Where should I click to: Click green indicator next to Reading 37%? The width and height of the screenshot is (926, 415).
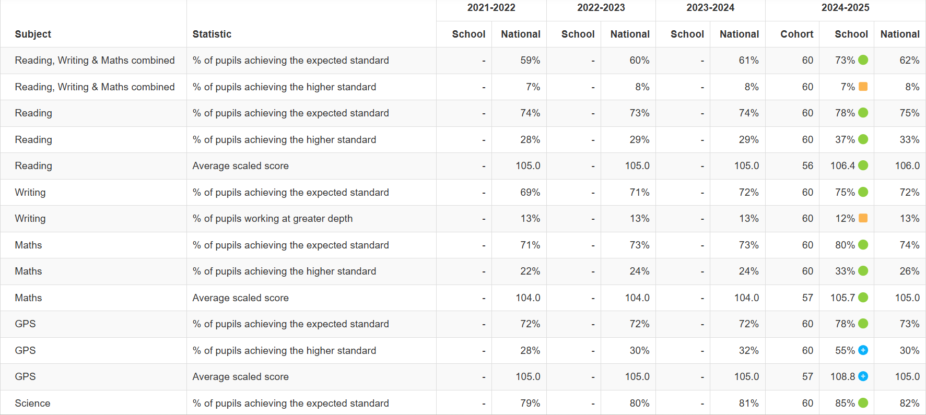[863, 139]
